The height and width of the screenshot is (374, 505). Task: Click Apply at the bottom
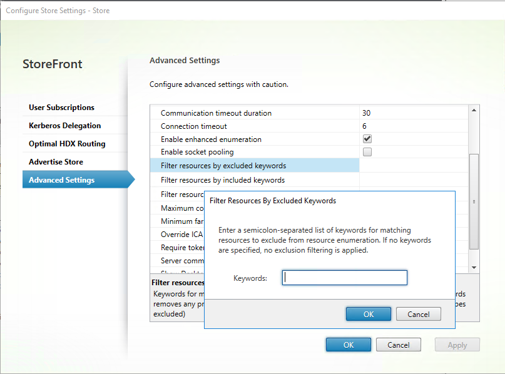click(457, 345)
